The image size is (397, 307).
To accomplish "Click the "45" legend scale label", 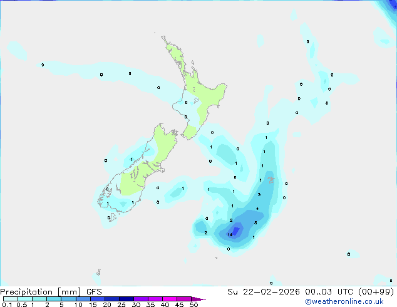I will click(179, 304).
